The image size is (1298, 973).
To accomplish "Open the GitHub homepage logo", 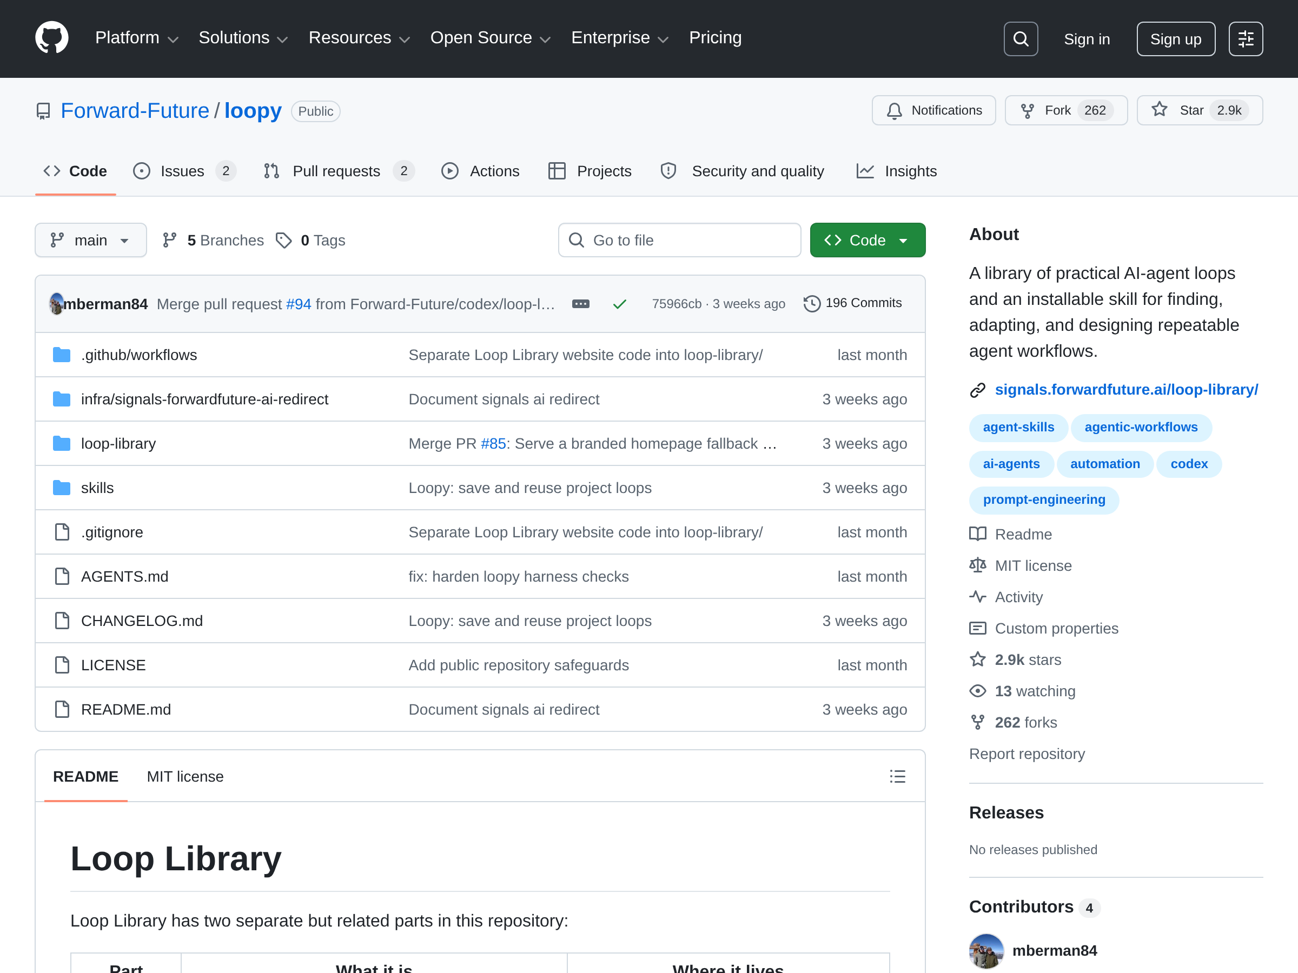I will click(x=51, y=38).
